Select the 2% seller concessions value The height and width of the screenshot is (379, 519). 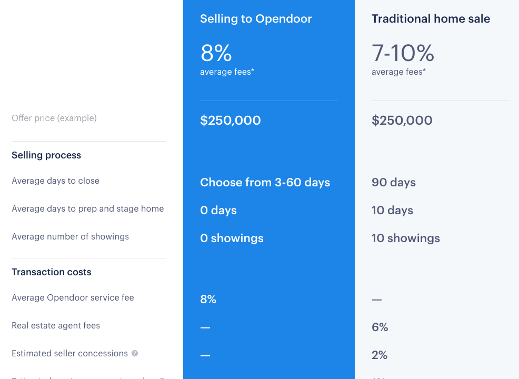click(380, 355)
